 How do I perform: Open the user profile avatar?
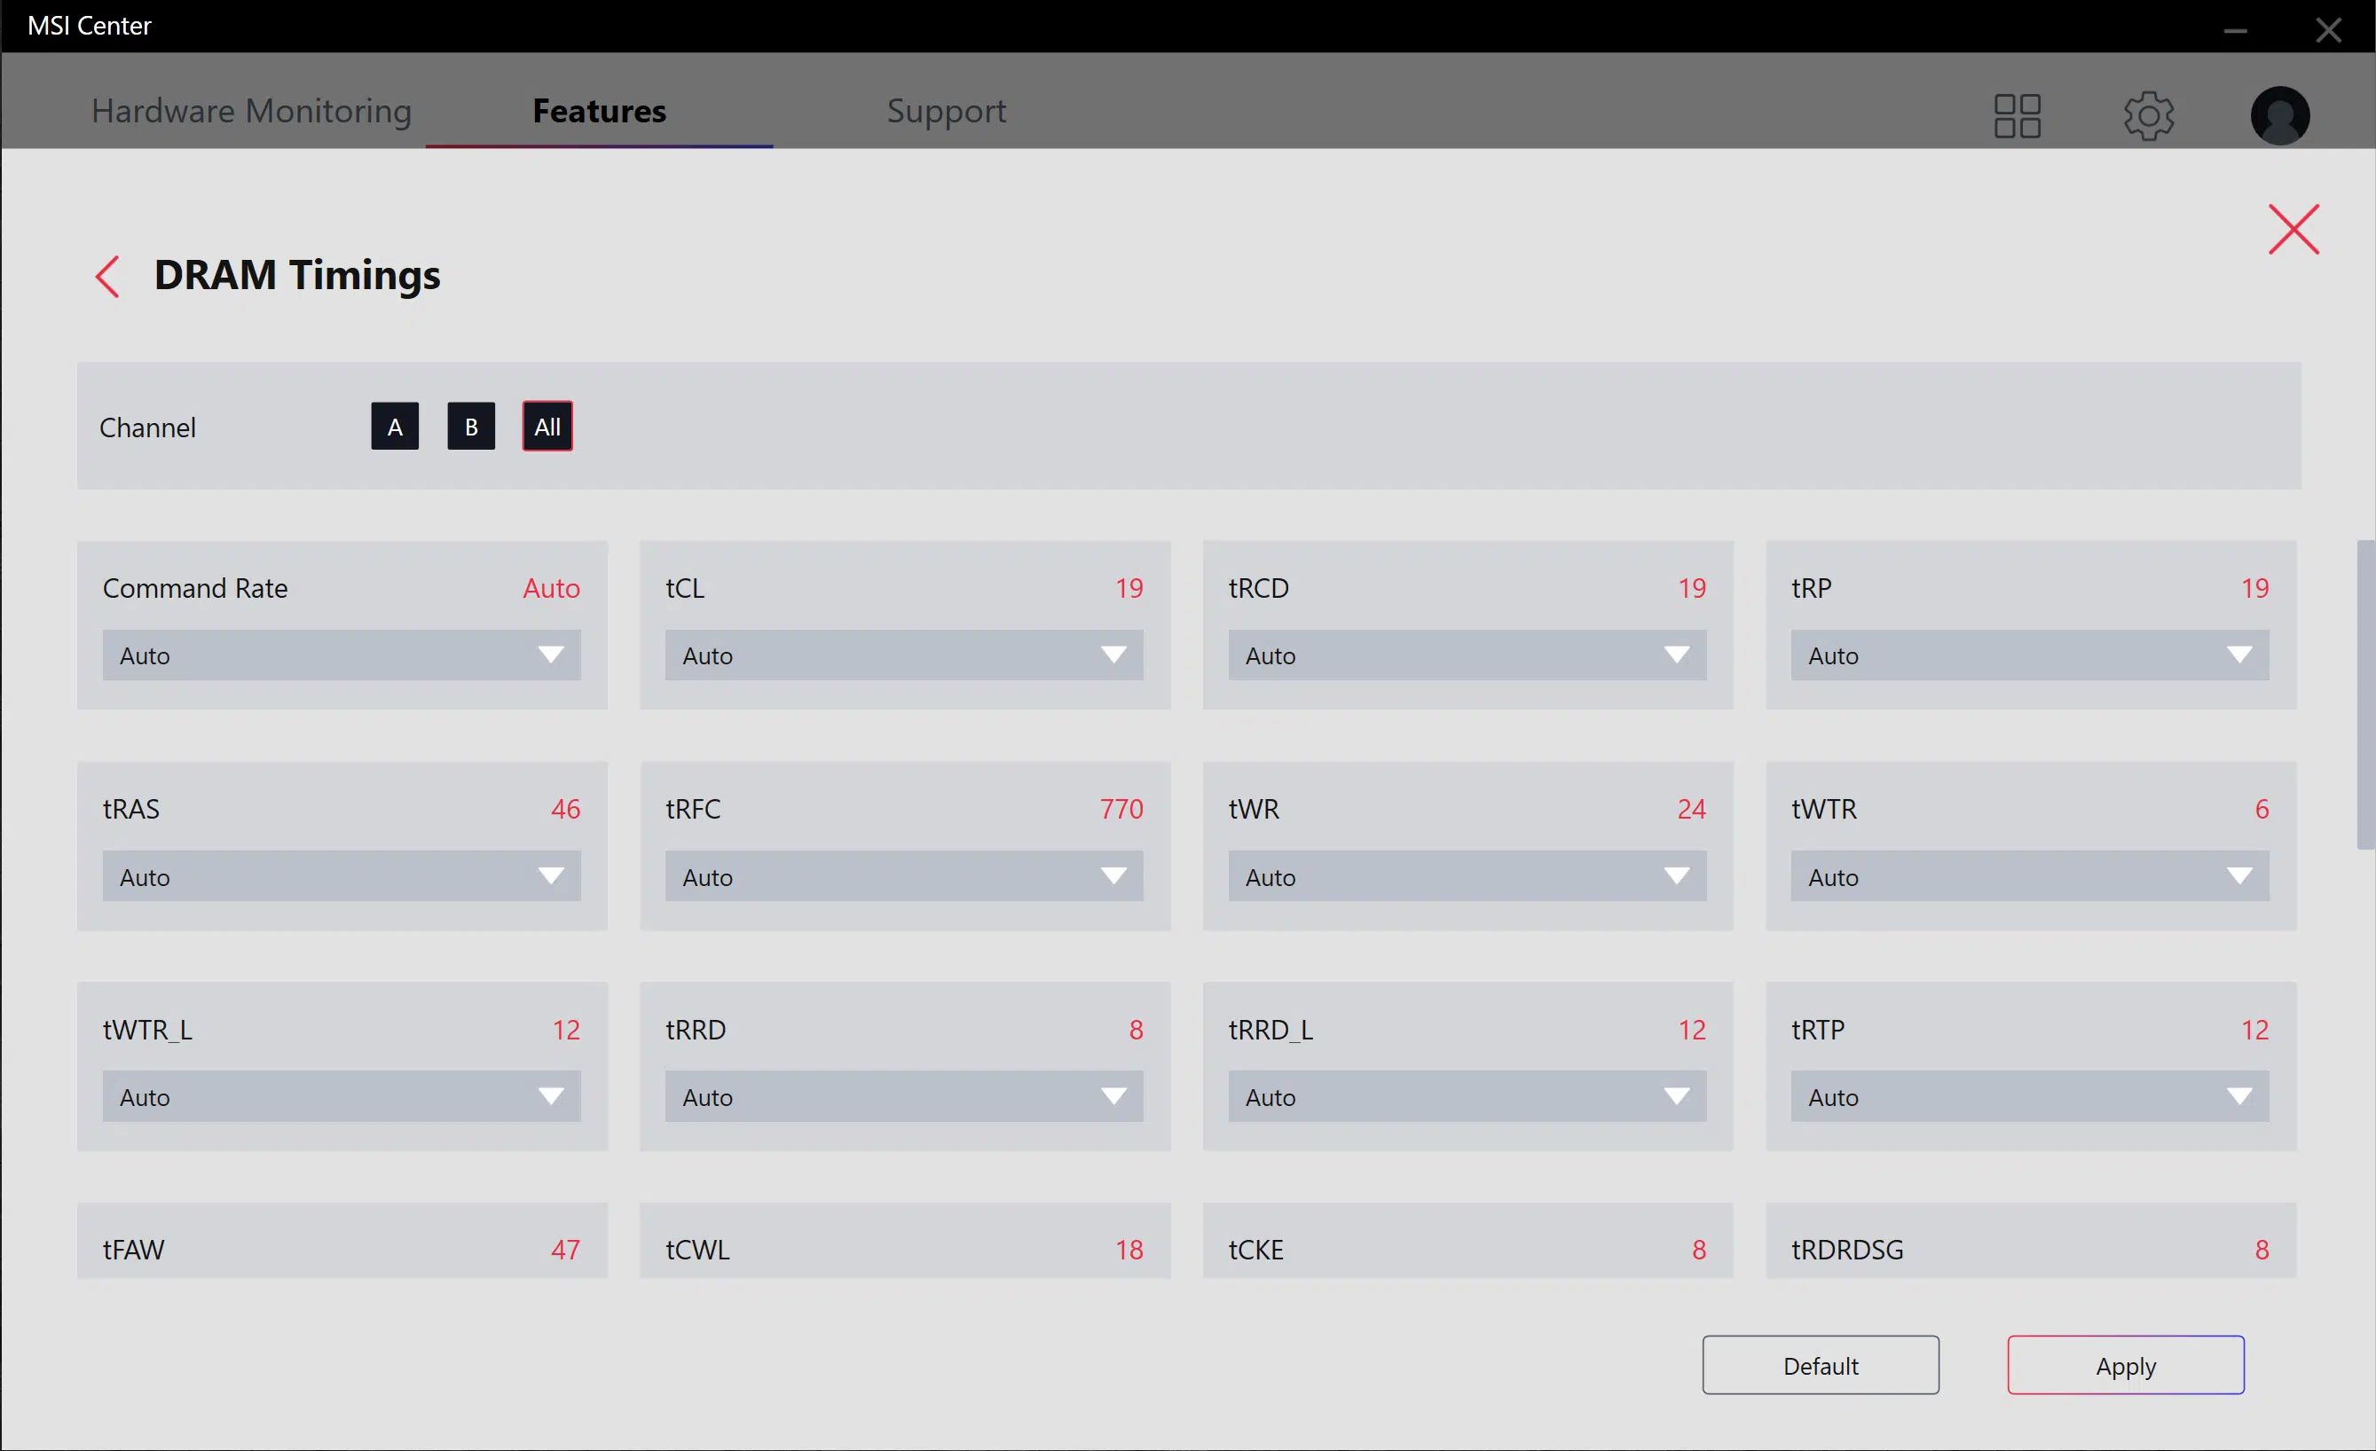pyautogui.click(x=2279, y=115)
